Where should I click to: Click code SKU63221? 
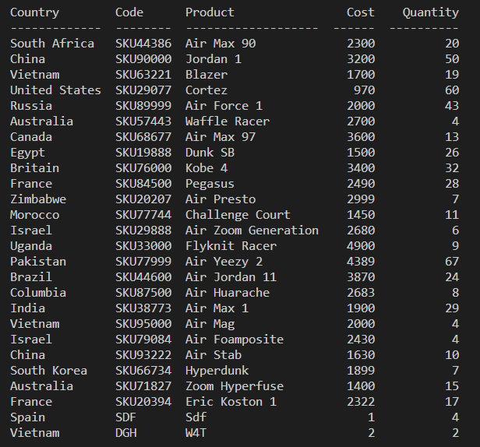pyautogui.click(x=143, y=75)
